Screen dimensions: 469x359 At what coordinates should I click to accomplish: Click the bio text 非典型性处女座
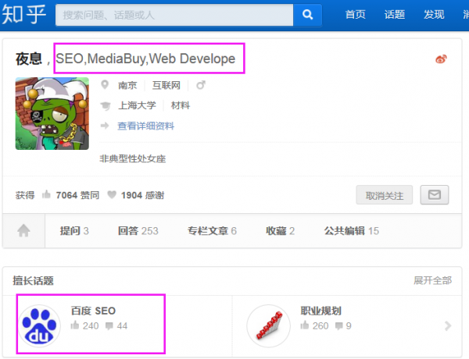pos(133,158)
